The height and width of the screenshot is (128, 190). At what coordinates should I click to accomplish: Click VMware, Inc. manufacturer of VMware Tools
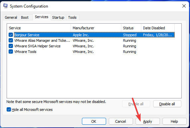tap(83, 52)
